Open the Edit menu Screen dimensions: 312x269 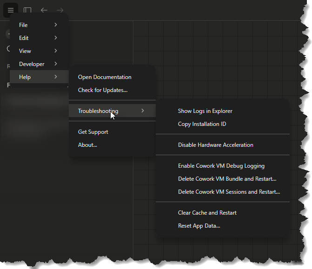click(x=39, y=38)
